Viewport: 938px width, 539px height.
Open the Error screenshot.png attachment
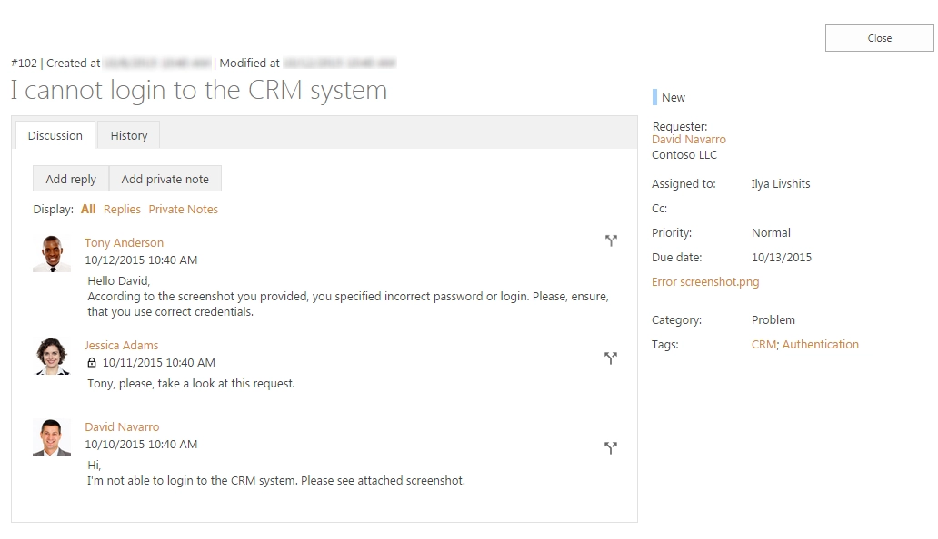click(705, 281)
